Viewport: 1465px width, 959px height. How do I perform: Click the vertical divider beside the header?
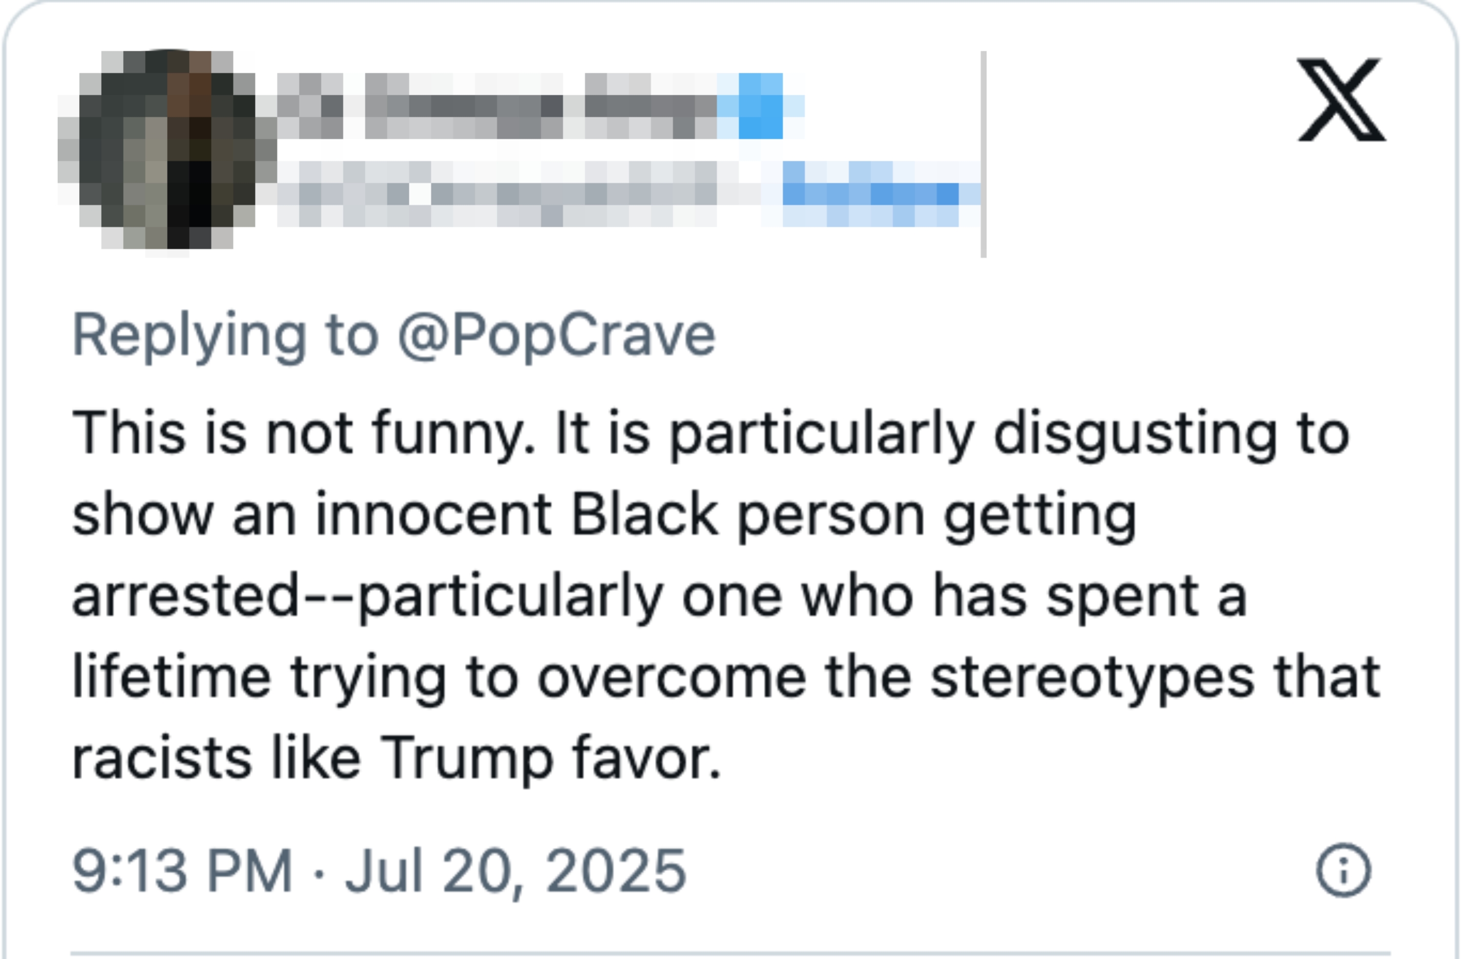[x=984, y=154]
